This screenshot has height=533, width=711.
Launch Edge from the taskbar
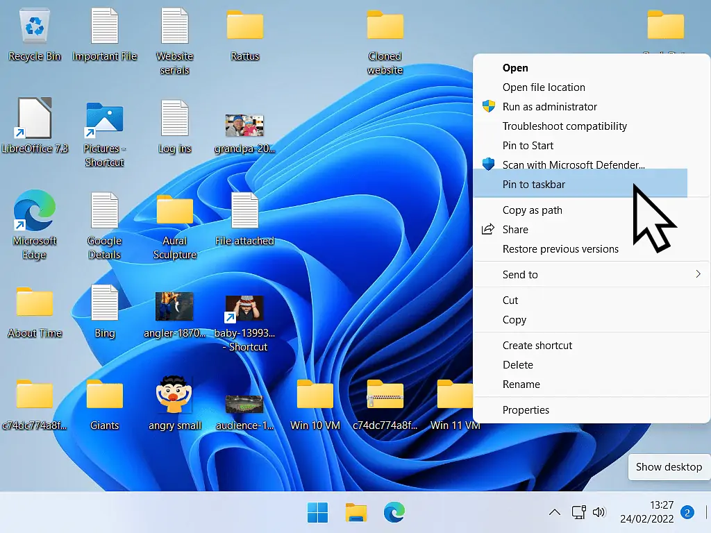coord(394,513)
